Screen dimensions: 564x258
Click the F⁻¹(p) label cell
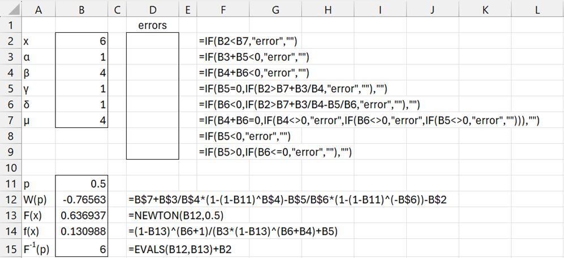pos(38,248)
